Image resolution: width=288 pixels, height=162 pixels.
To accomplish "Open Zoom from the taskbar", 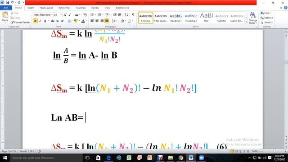I will point(201,158).
